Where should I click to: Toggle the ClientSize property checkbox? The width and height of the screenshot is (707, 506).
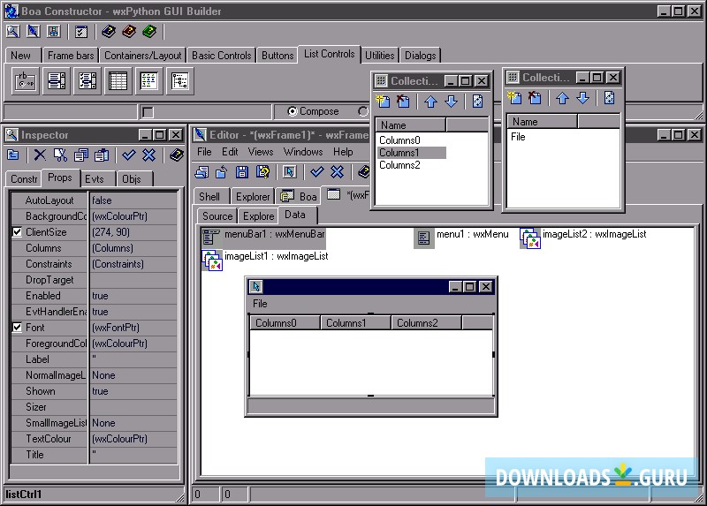click(x=17, y=232)
